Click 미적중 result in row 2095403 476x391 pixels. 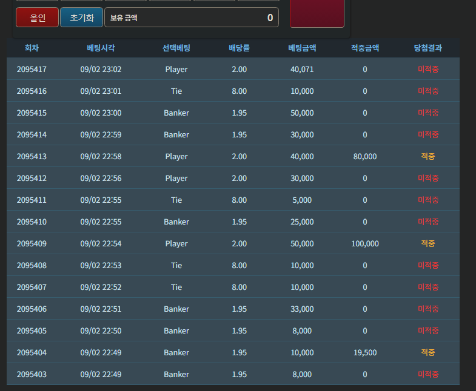pos(428,375)
